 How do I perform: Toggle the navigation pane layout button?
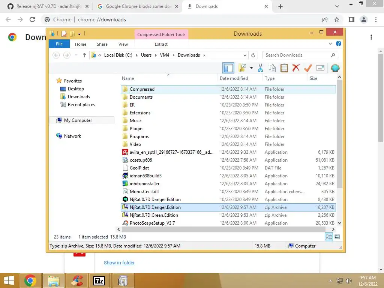(228, 68)
